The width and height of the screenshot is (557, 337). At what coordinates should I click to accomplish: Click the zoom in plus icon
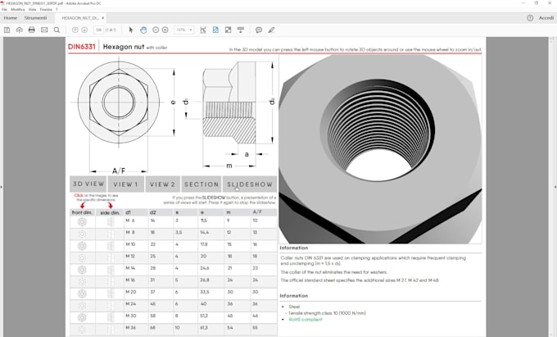(x=165, y=30)
